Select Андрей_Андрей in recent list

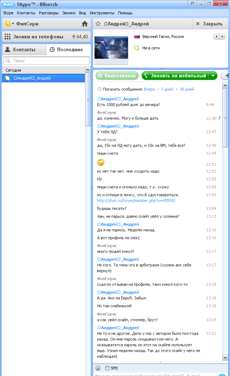[x=43, y=78]
